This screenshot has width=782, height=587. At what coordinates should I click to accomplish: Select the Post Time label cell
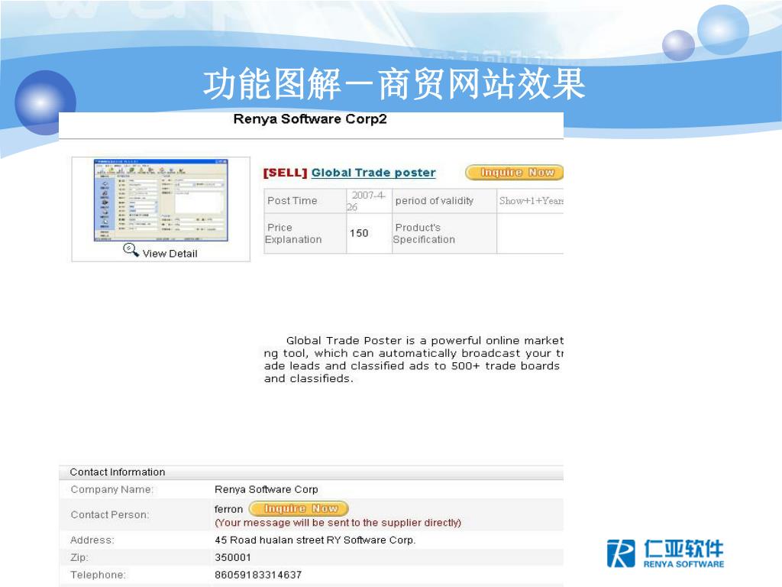305,201
